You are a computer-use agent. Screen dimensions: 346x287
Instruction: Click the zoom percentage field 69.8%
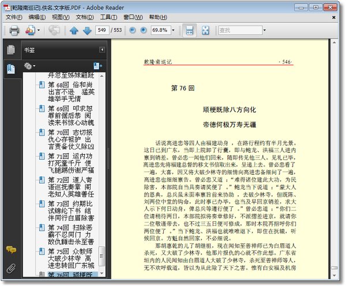click(x=161, y=30)
